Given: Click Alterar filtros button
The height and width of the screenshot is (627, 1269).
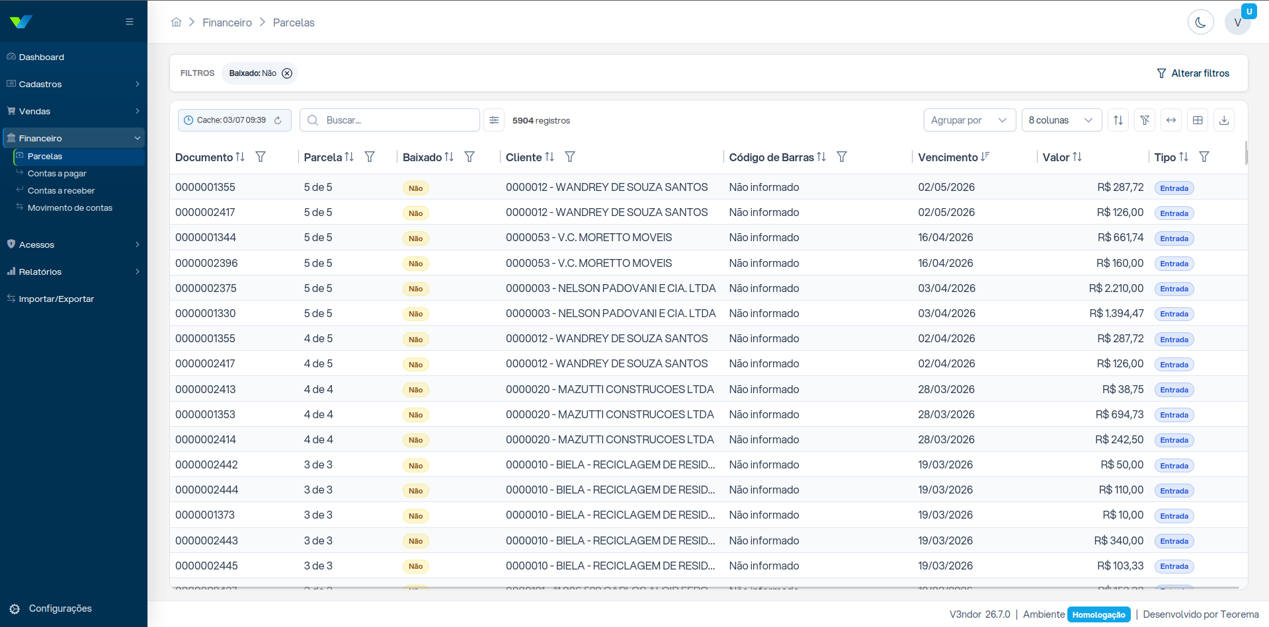Looking at the screenshot, I should point(1193,73).
